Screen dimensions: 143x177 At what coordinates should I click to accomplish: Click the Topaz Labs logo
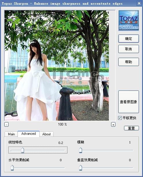pyautogui.click(x=129, y=20)
